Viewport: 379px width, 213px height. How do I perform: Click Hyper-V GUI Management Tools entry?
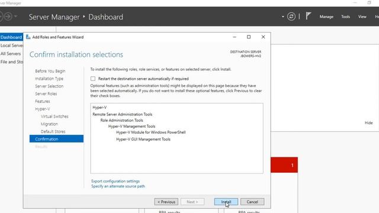pyautogui.click(x=143, y=140)
